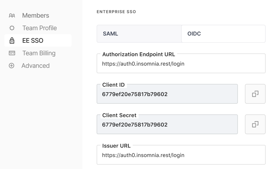This screenshot has width=277, height=169.
Task: Open the Members section
Action: [35, 16]
